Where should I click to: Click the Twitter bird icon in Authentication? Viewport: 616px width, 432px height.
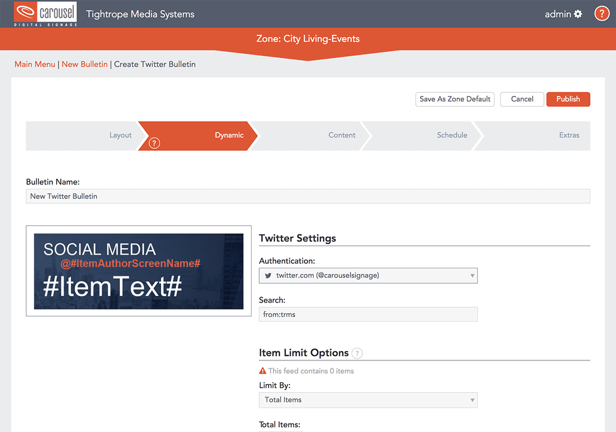point(267,276)
